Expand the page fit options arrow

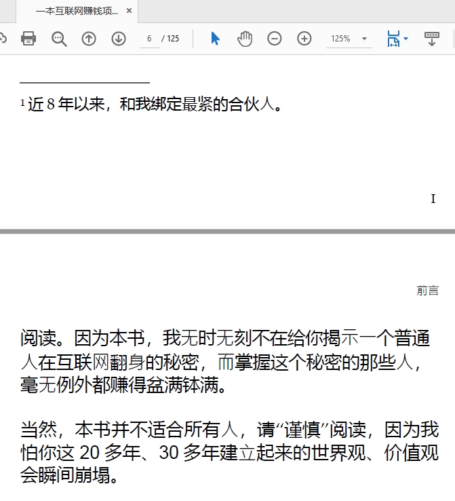coord(406,39)
